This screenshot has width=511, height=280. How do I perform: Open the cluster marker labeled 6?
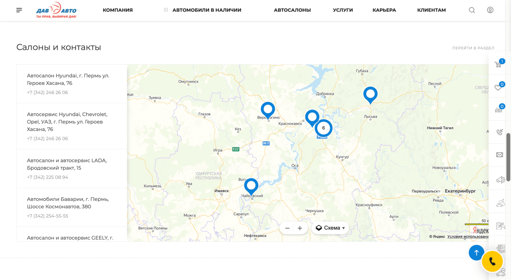(323, 128)
